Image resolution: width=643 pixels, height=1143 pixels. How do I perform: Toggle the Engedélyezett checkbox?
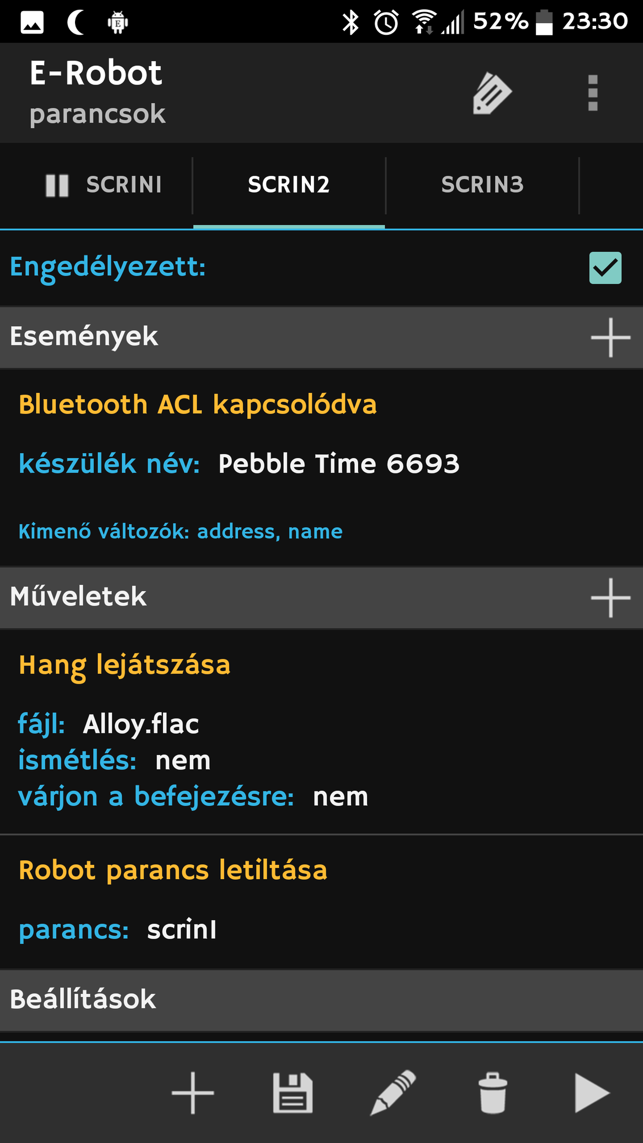605,268
